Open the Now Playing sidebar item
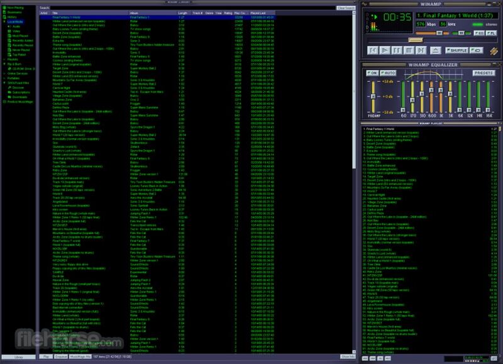 click(x=15, y=8)
